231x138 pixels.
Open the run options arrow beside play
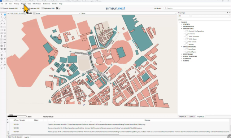click(x=60, y=8)
